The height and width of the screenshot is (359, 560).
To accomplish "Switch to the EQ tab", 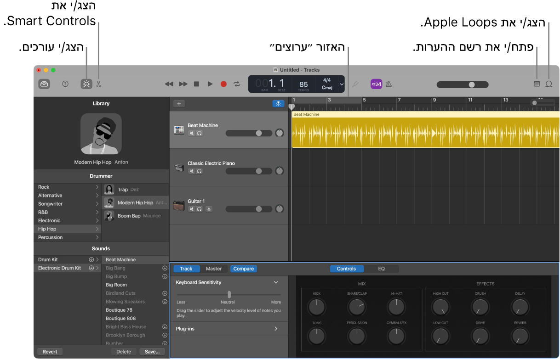I will tap(382, 269).
